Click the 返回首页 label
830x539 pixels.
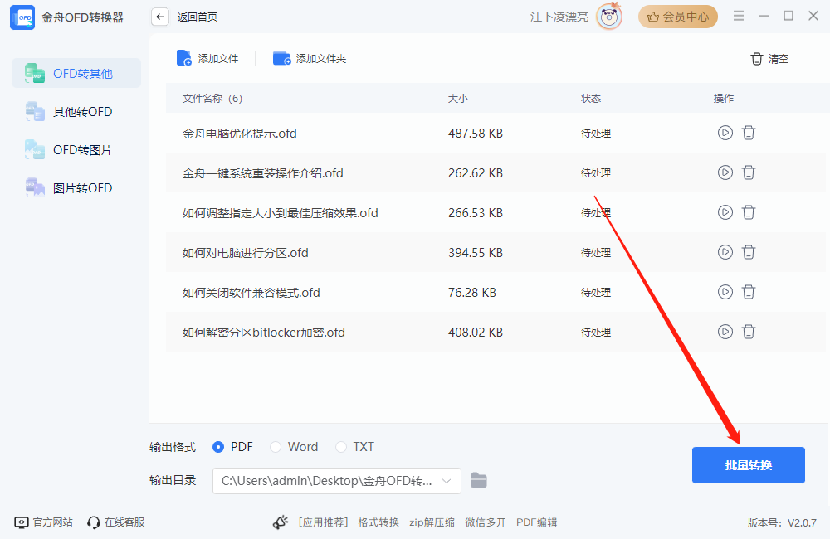(x=197, y=17)
